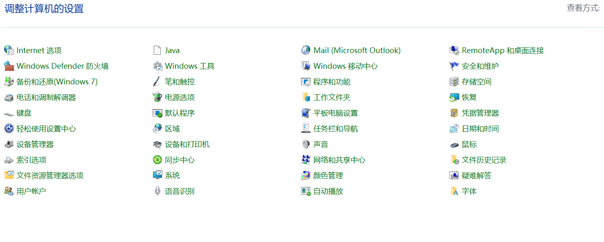Image resolution: width=604 pixels, height=242 pixels.
Task: Click the green 同步中心 sync icon
Action: pos(157,160)
